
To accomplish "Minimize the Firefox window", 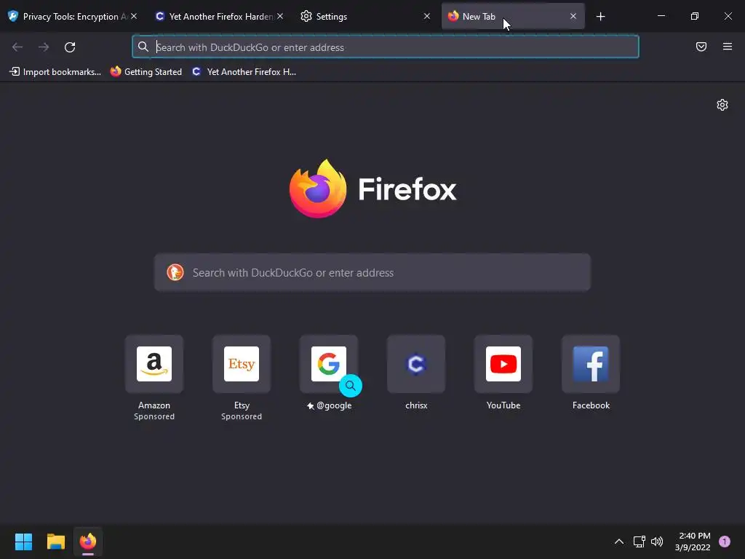I will [661, 16].
